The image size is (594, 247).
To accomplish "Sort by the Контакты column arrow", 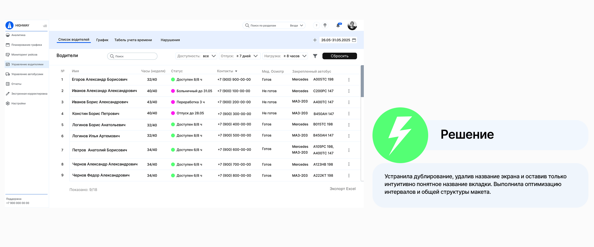I will coord(236,71).
